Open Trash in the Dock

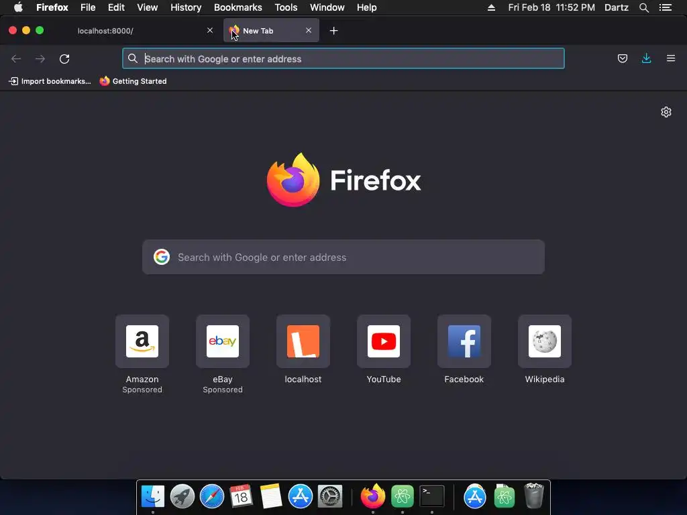533,496
